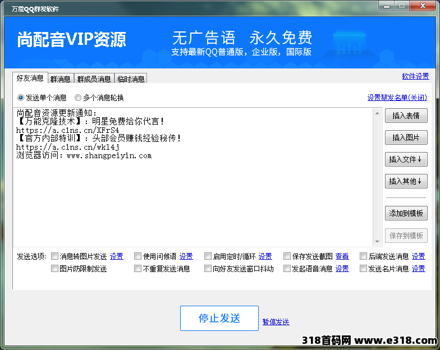Click the 插入表情 button
This screenshot has width=440, height=350.
406,116
